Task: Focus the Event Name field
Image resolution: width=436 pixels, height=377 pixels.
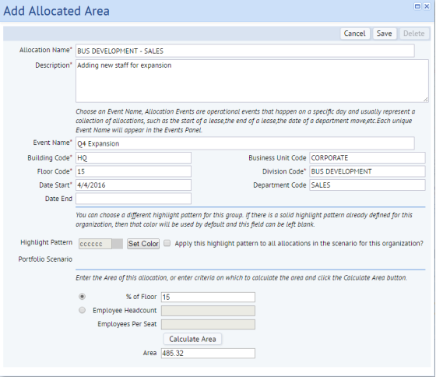Action: pos(245,143)
